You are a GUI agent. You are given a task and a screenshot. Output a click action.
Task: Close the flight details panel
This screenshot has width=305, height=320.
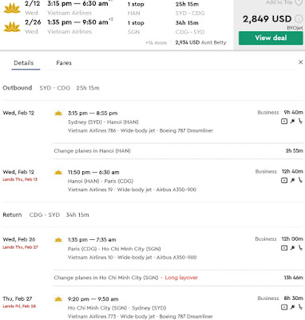pyautogui.click(x=300, y=62)
